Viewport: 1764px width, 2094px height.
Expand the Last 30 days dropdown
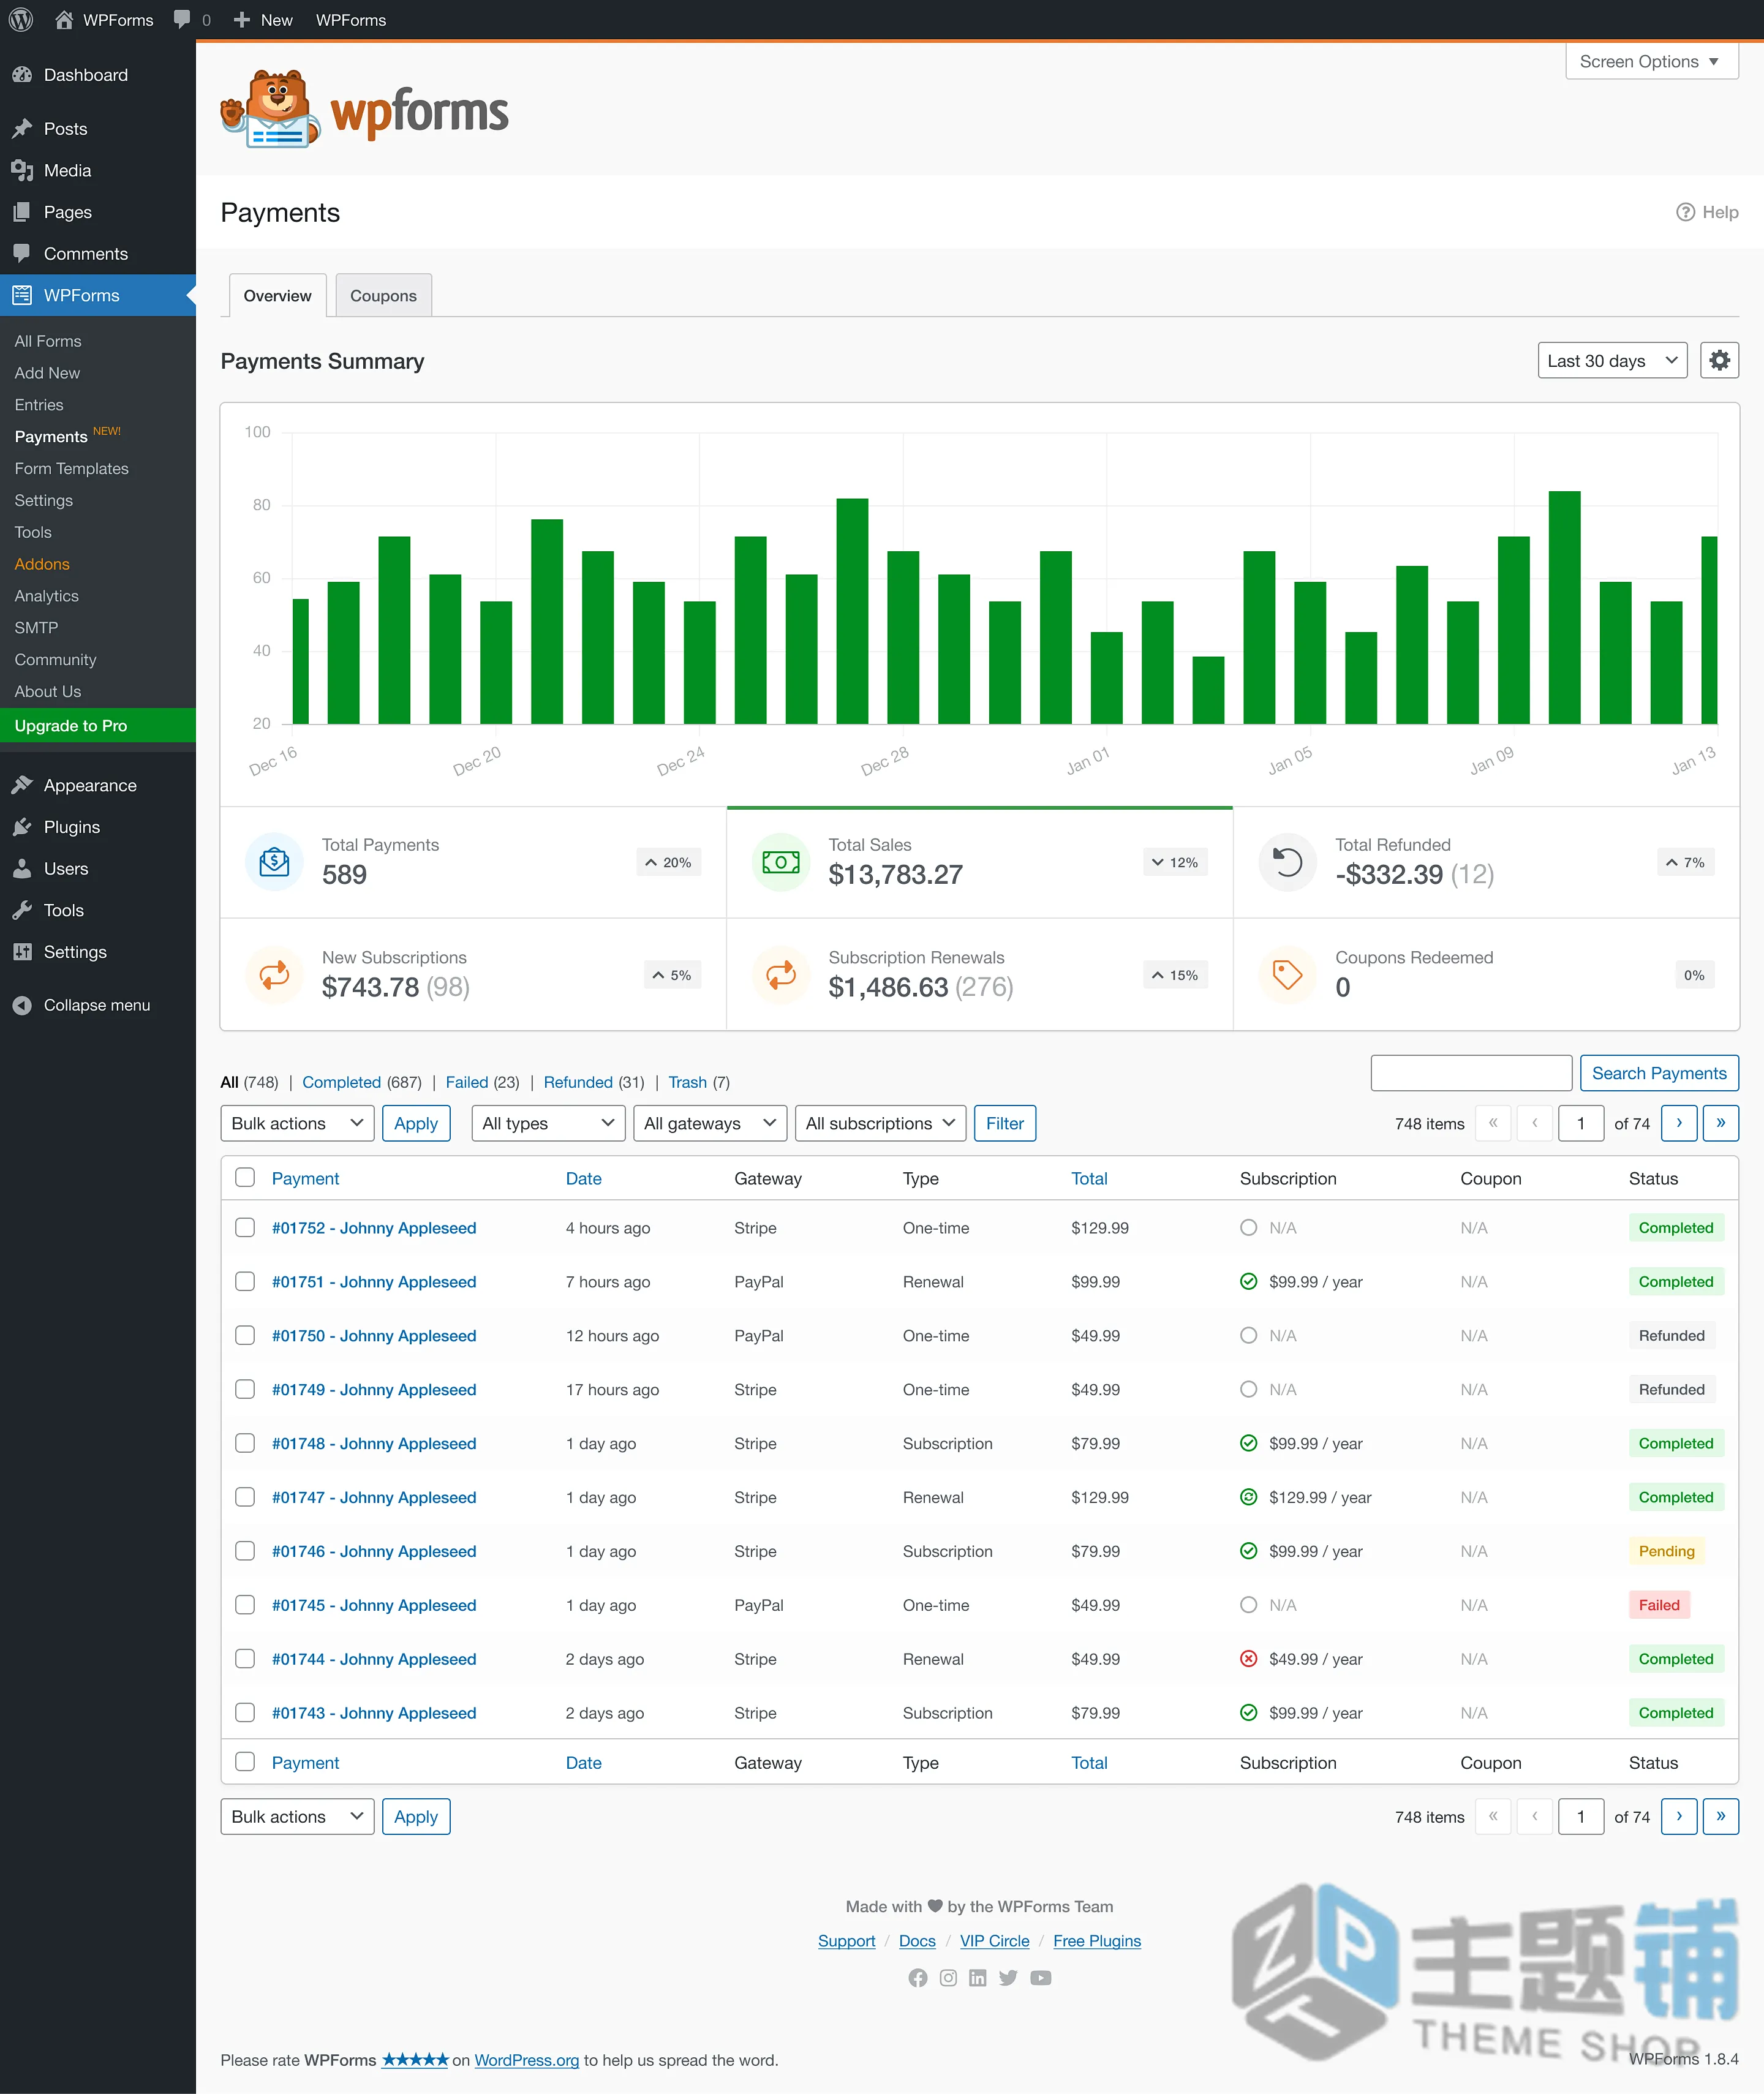pyautogui.click(x=1612, y=361)
